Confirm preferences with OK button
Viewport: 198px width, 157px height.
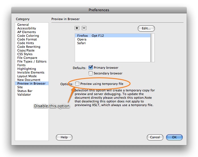pyautogui.click(x=174, y=137)
